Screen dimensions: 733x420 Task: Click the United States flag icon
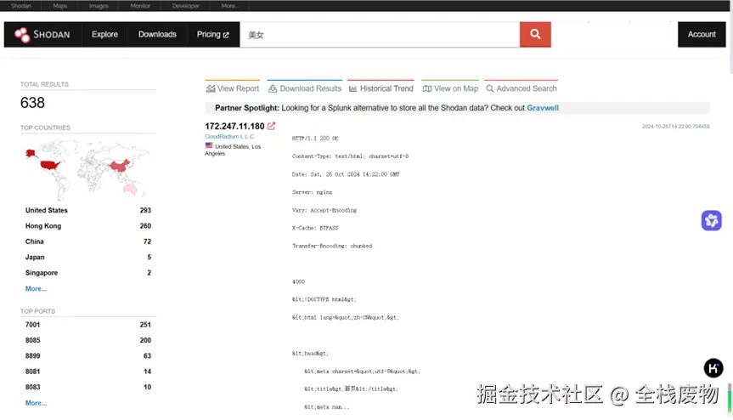point(208,145)
